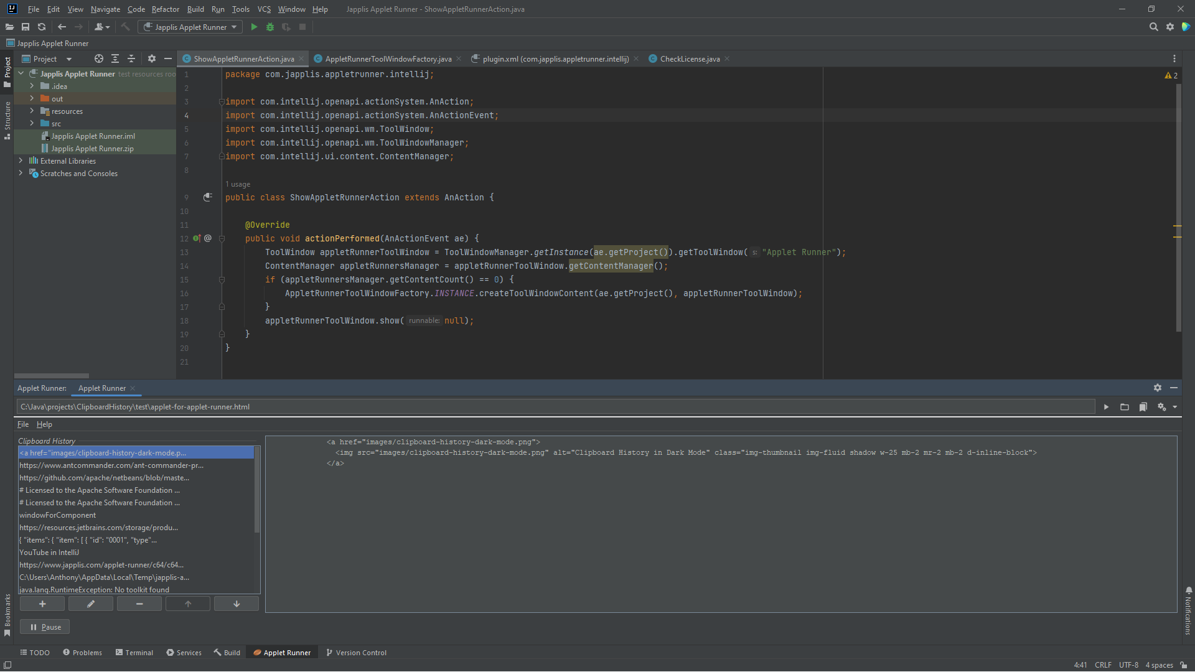Navigate back with the left arrow icon
This screenshot has width=1195, height=672.
pos(62,27)
